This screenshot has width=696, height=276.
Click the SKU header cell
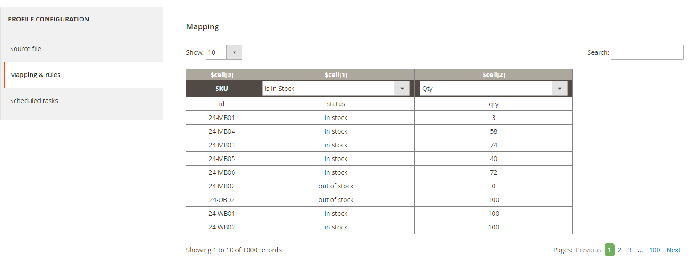pos(222,89)
